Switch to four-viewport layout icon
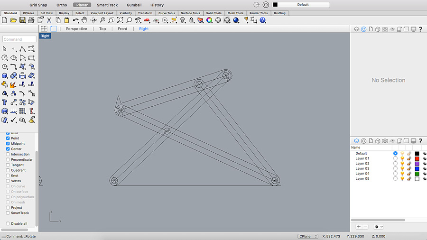Image resolution: width=427 pixels, height=240 pixels. pyautogui.click(x=44, y=28)
